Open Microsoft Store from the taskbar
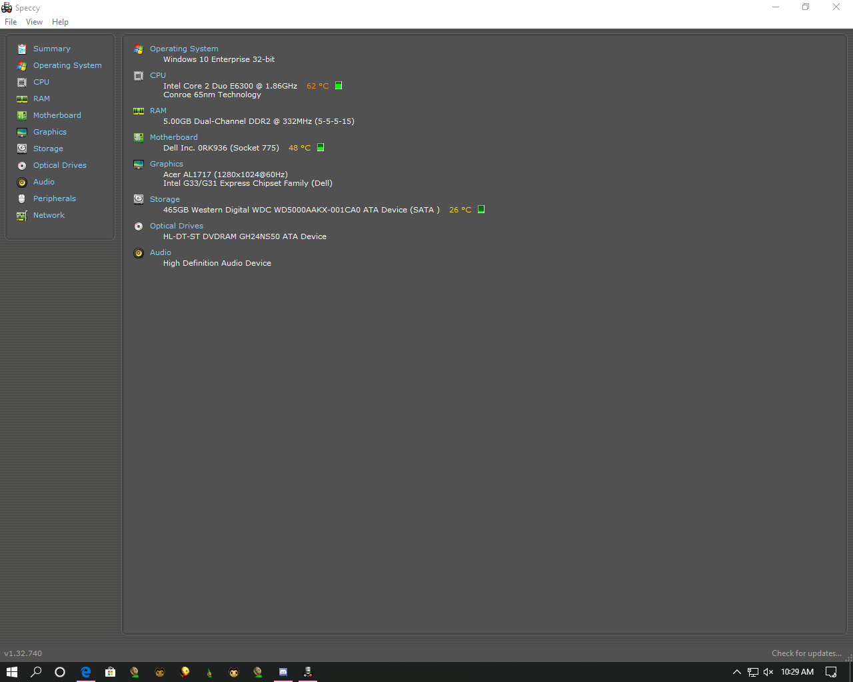The image size is (853, 682). (x=111, y=672)
